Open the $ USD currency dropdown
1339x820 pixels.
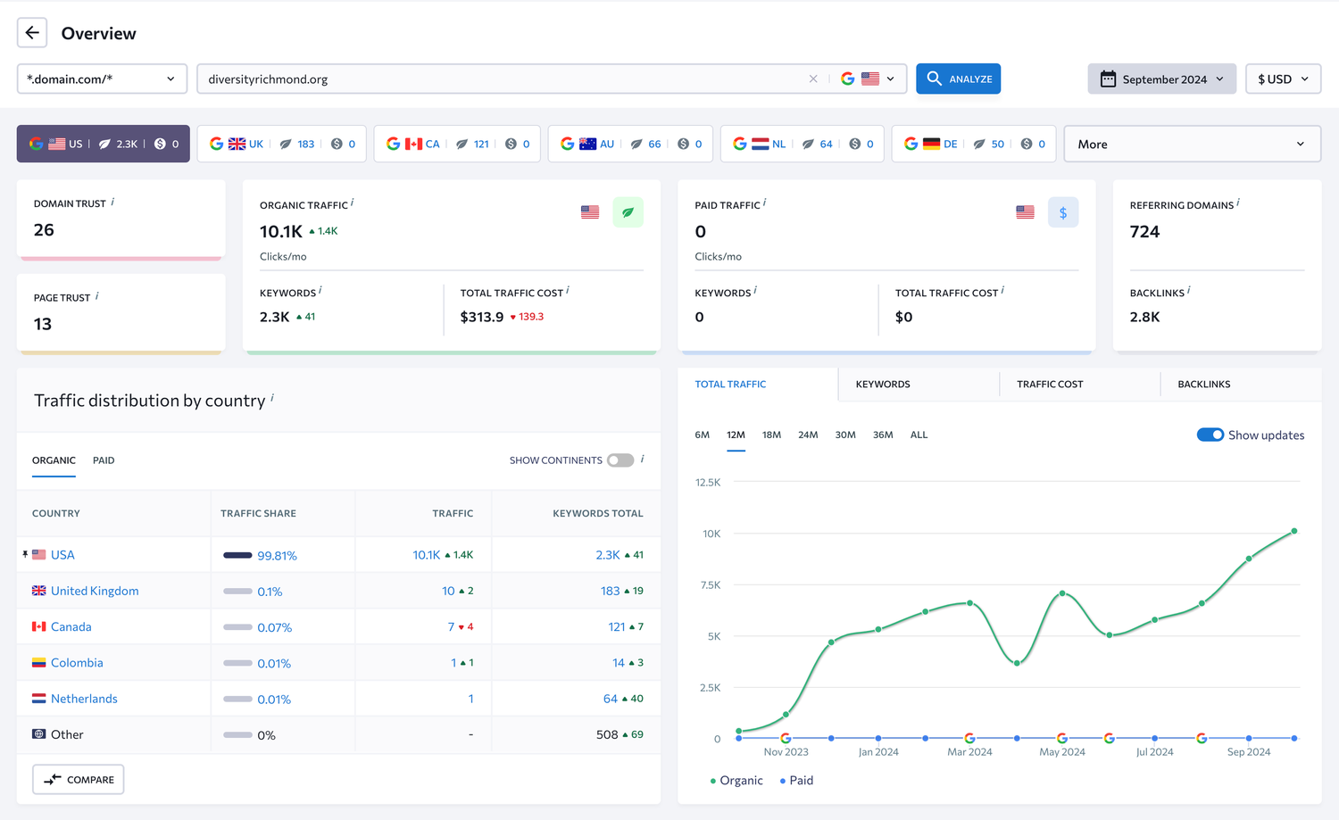coord(1283,79)
